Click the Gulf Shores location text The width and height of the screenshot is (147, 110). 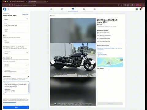100,68
